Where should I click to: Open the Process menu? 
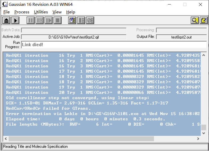pyautogui.click(x=22, y=12)
